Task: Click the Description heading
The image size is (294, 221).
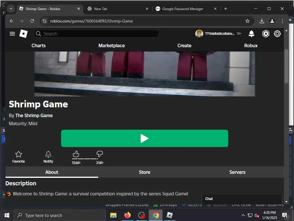Action: pyautogui.click(x=21, y=183)
